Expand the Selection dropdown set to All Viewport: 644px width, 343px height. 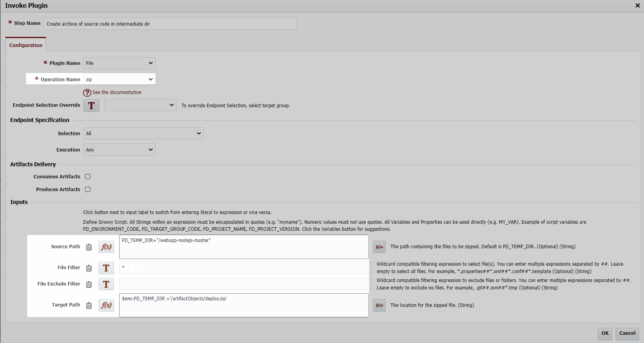[144, 133]
